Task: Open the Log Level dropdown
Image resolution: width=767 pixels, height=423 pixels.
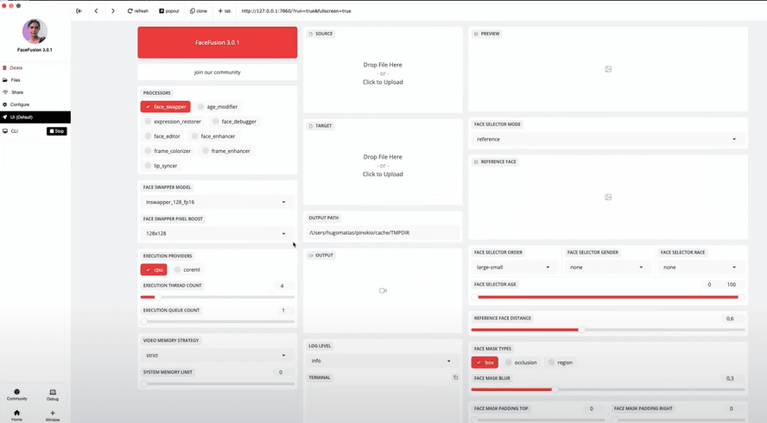Action: pos(382,361)
